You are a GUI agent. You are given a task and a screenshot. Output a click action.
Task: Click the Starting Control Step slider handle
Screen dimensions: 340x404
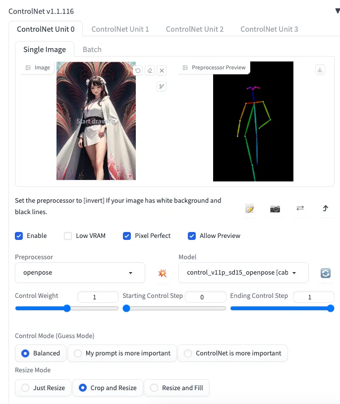(126, 308)
